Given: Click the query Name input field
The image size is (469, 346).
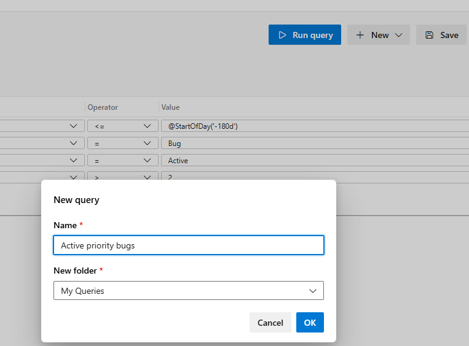Looking at the screenshot, I should 189,245.
